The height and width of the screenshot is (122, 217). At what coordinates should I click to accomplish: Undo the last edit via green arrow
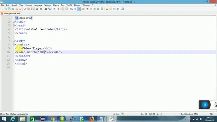37,9
